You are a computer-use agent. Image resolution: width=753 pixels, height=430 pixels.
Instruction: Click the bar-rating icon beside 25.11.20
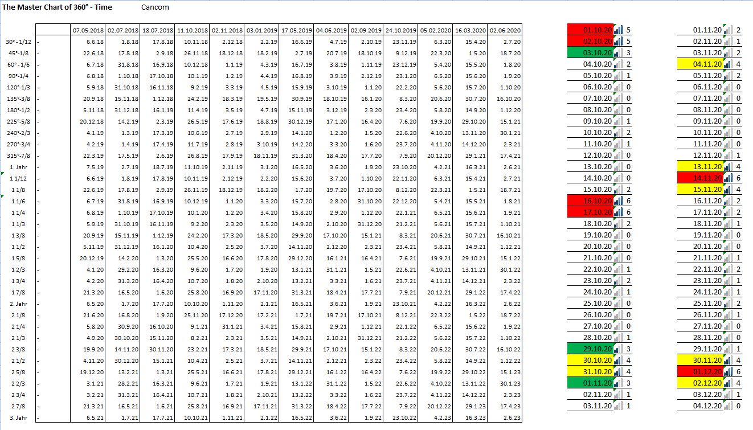[729, 304]
